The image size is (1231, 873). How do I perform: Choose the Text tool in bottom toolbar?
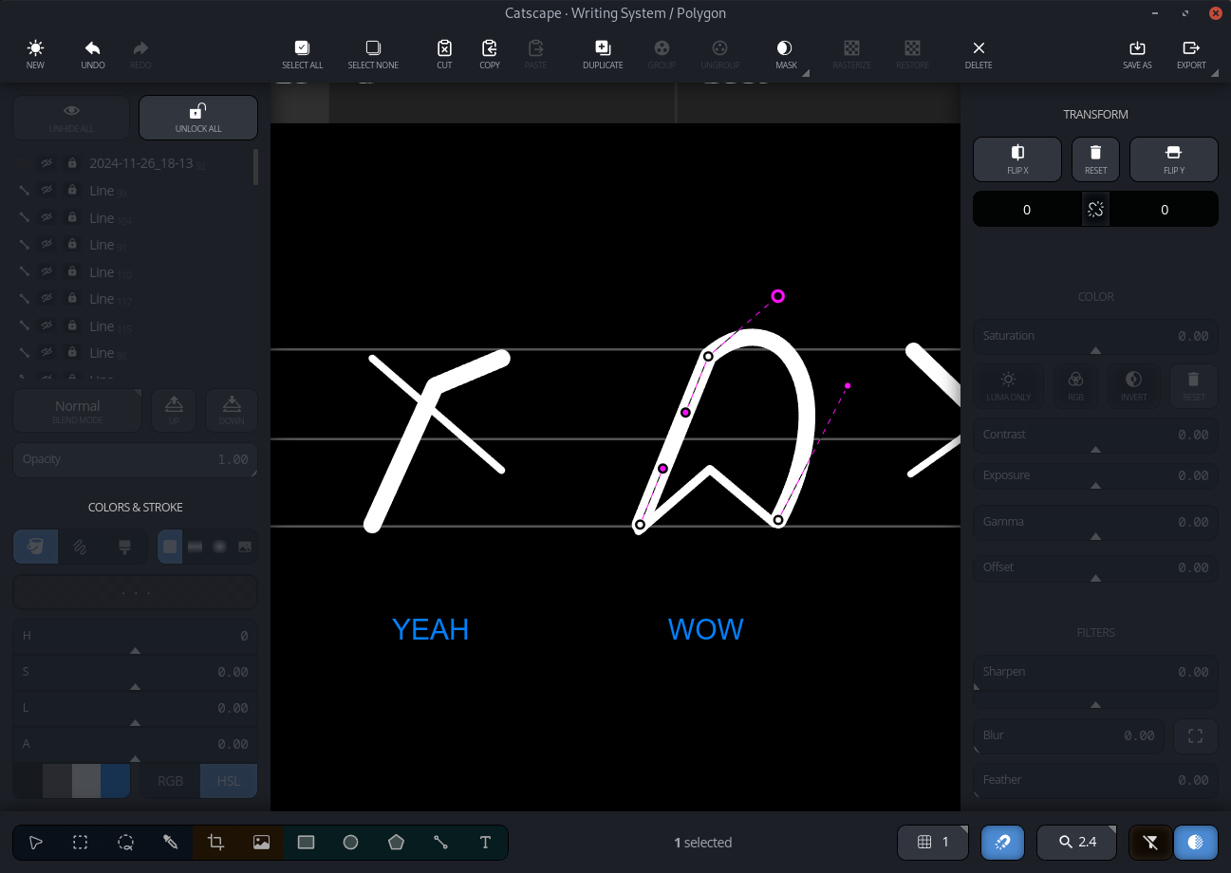485,842
